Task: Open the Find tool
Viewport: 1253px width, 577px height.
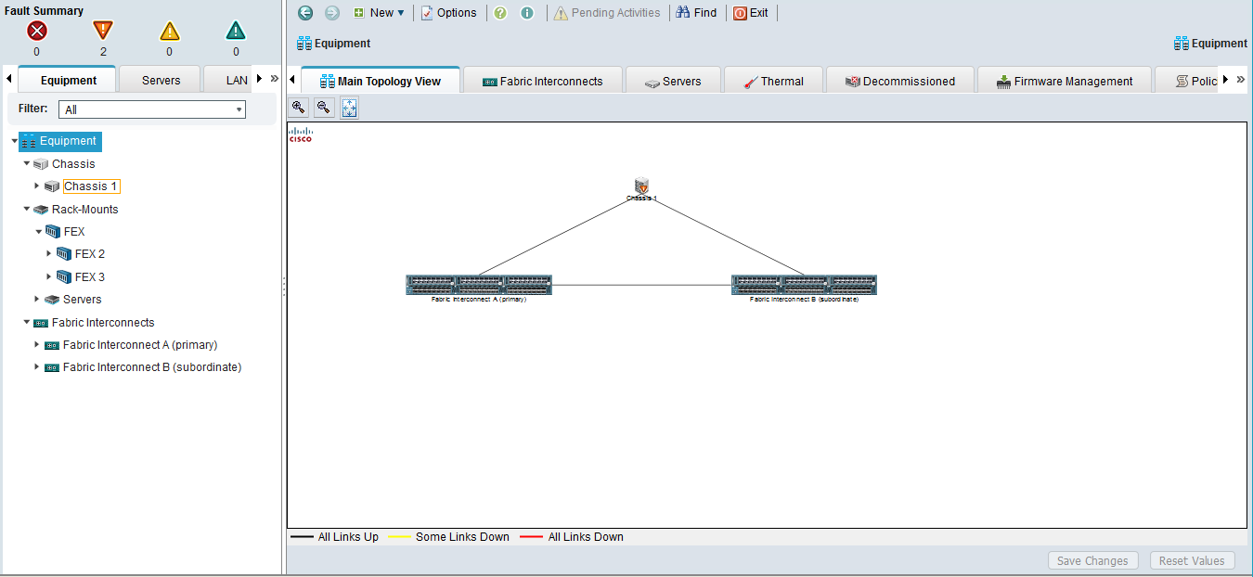Action: coord(696,13)
